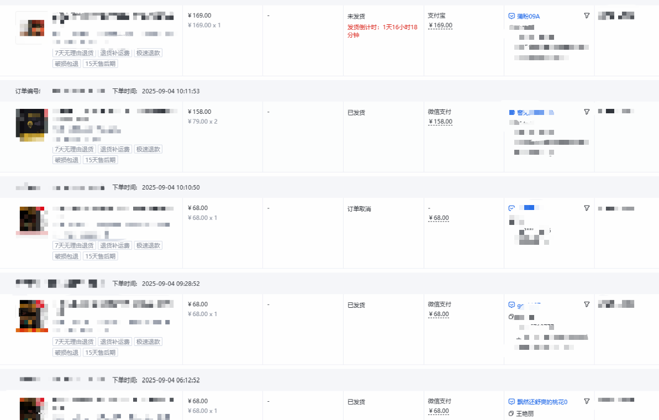
Task: Click the filter funnel in the cancelled order row
Action: [587, 208]
